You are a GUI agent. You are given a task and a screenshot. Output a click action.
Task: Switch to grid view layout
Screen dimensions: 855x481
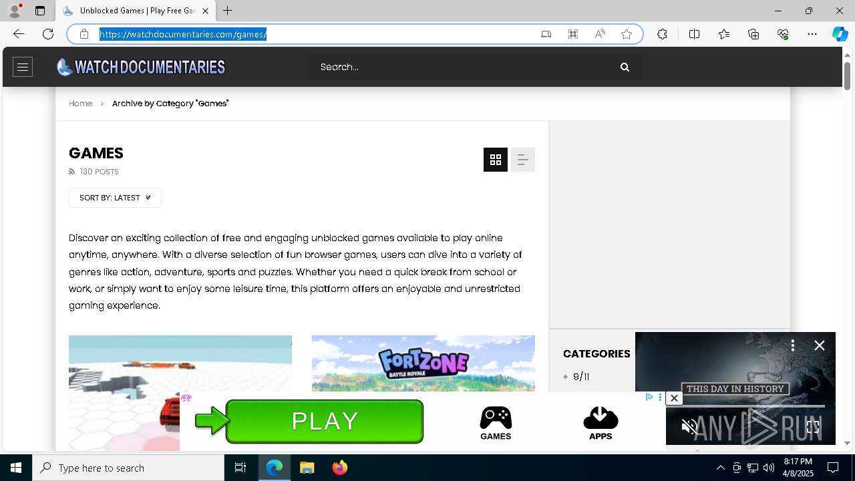(496, 160)
